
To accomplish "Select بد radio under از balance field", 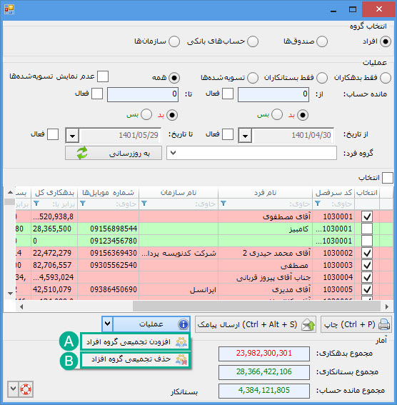I will pos(303,115).
